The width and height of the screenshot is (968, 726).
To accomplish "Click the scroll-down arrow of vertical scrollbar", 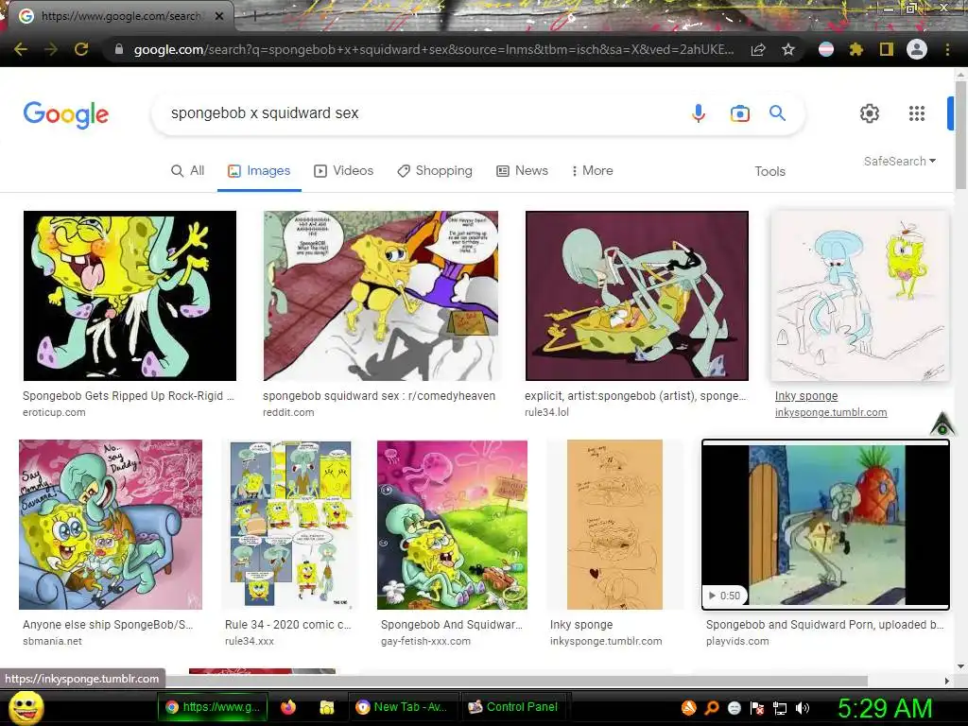I will pos(960,666).
